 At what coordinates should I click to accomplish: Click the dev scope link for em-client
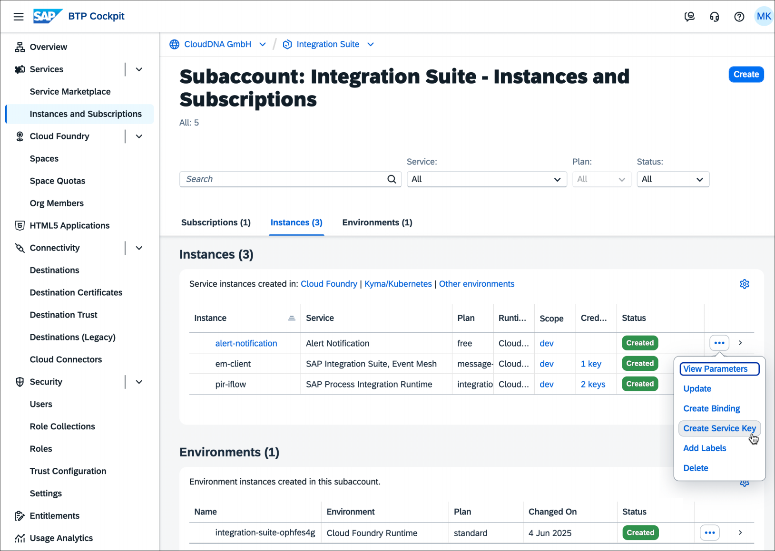(x=546, y=364)
